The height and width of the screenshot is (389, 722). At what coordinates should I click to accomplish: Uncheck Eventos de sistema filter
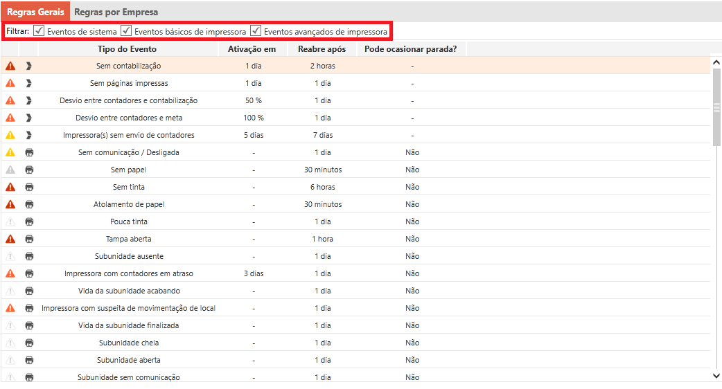point(39,31)
